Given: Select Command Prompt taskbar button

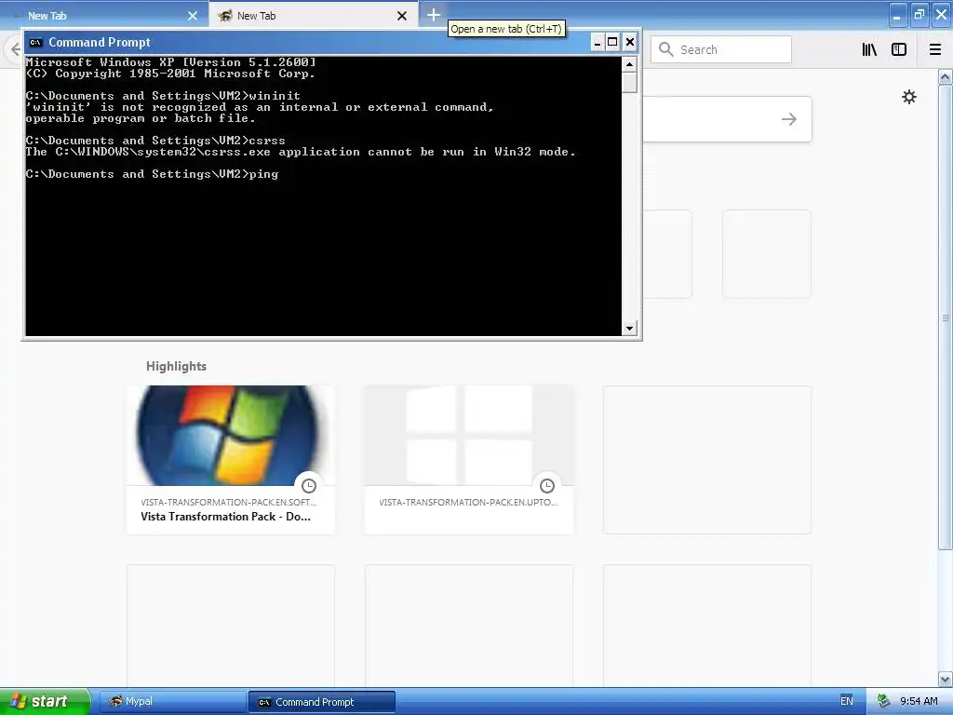Looking at the screenshot, I should tap(321, 702).
